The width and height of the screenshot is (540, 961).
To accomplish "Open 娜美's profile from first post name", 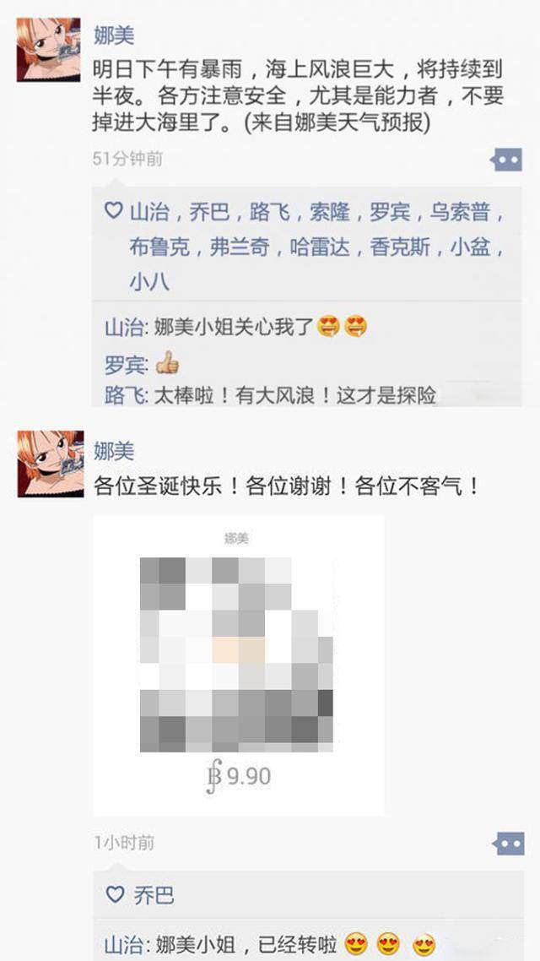I will pos(114,35).
